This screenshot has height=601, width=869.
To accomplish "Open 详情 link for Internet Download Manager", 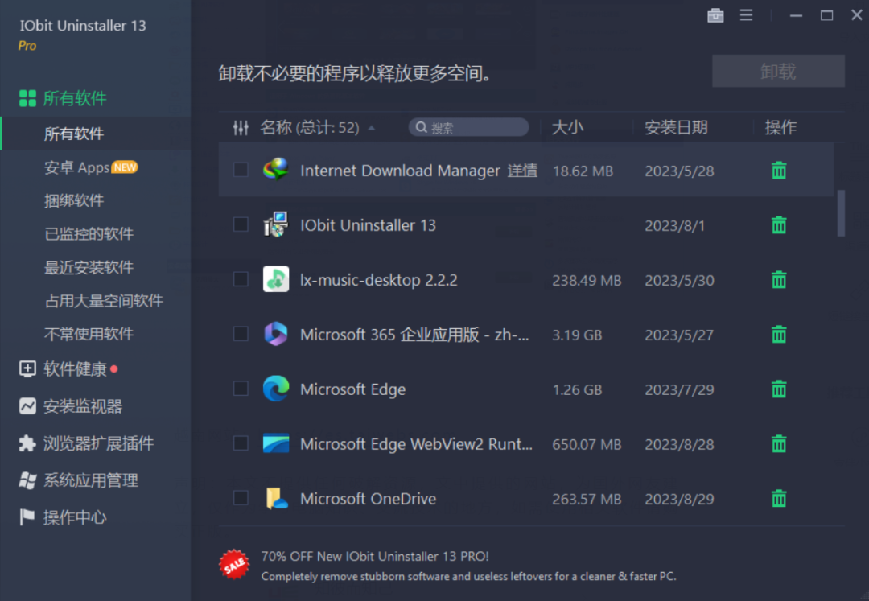I will 522,170.
